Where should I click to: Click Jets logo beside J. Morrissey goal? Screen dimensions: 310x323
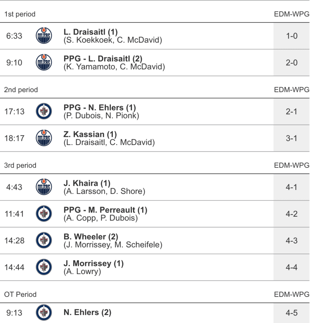[44, 267]
